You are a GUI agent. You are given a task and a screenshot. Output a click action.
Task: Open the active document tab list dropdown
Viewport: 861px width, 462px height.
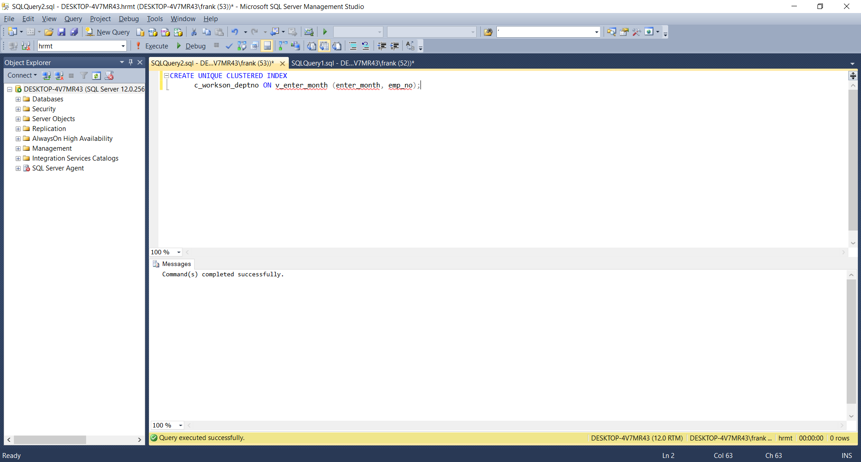tap(852, 64)
